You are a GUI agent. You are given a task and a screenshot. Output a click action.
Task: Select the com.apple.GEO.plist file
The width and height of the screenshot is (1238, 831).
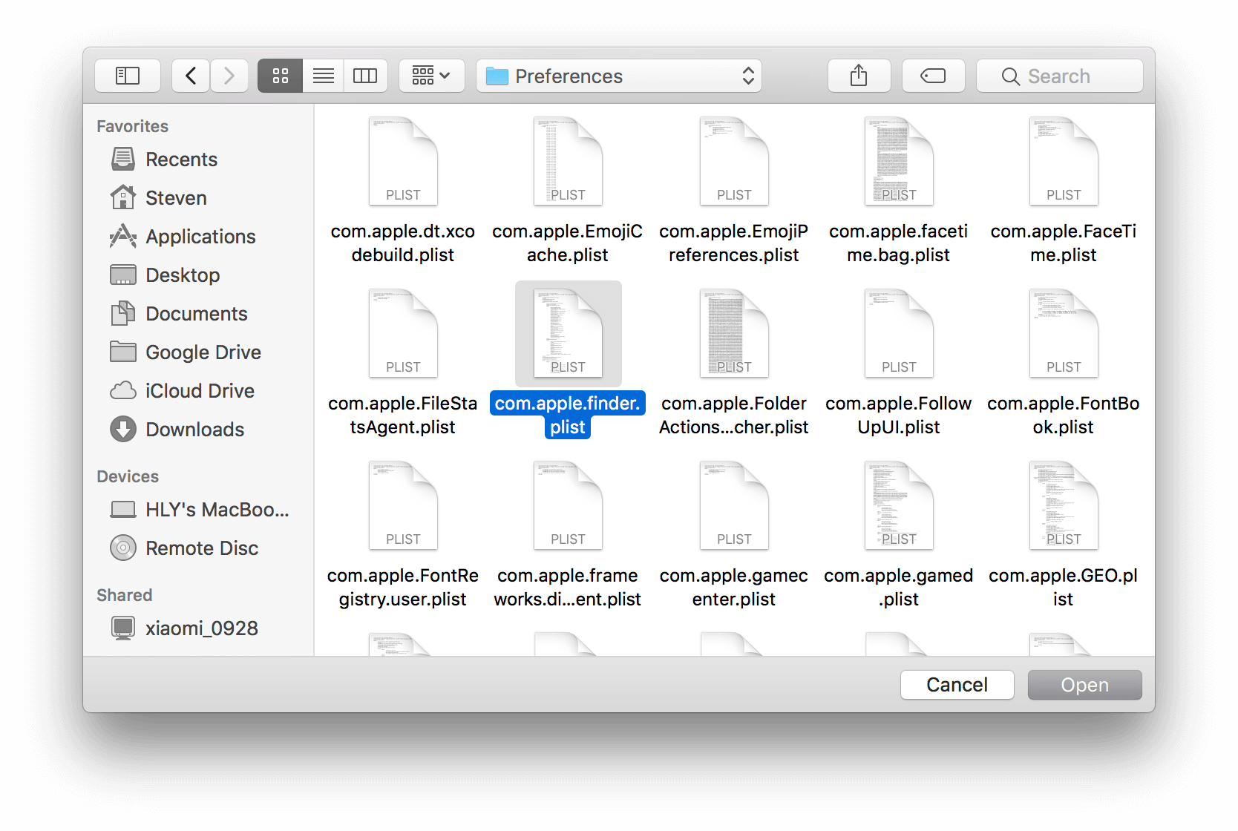click(x=1063, y=506)
